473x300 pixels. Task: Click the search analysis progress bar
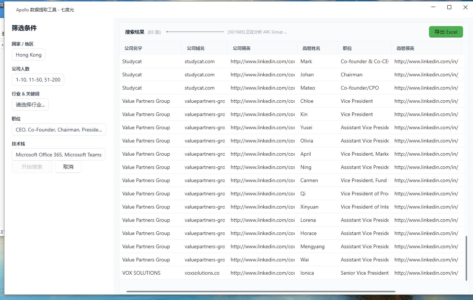coord(195,32)
